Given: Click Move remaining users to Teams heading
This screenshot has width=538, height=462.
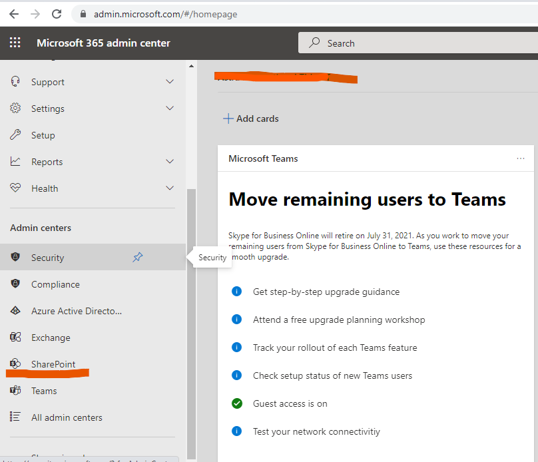Looking at the screenshot, I should [x=367, y=199].
